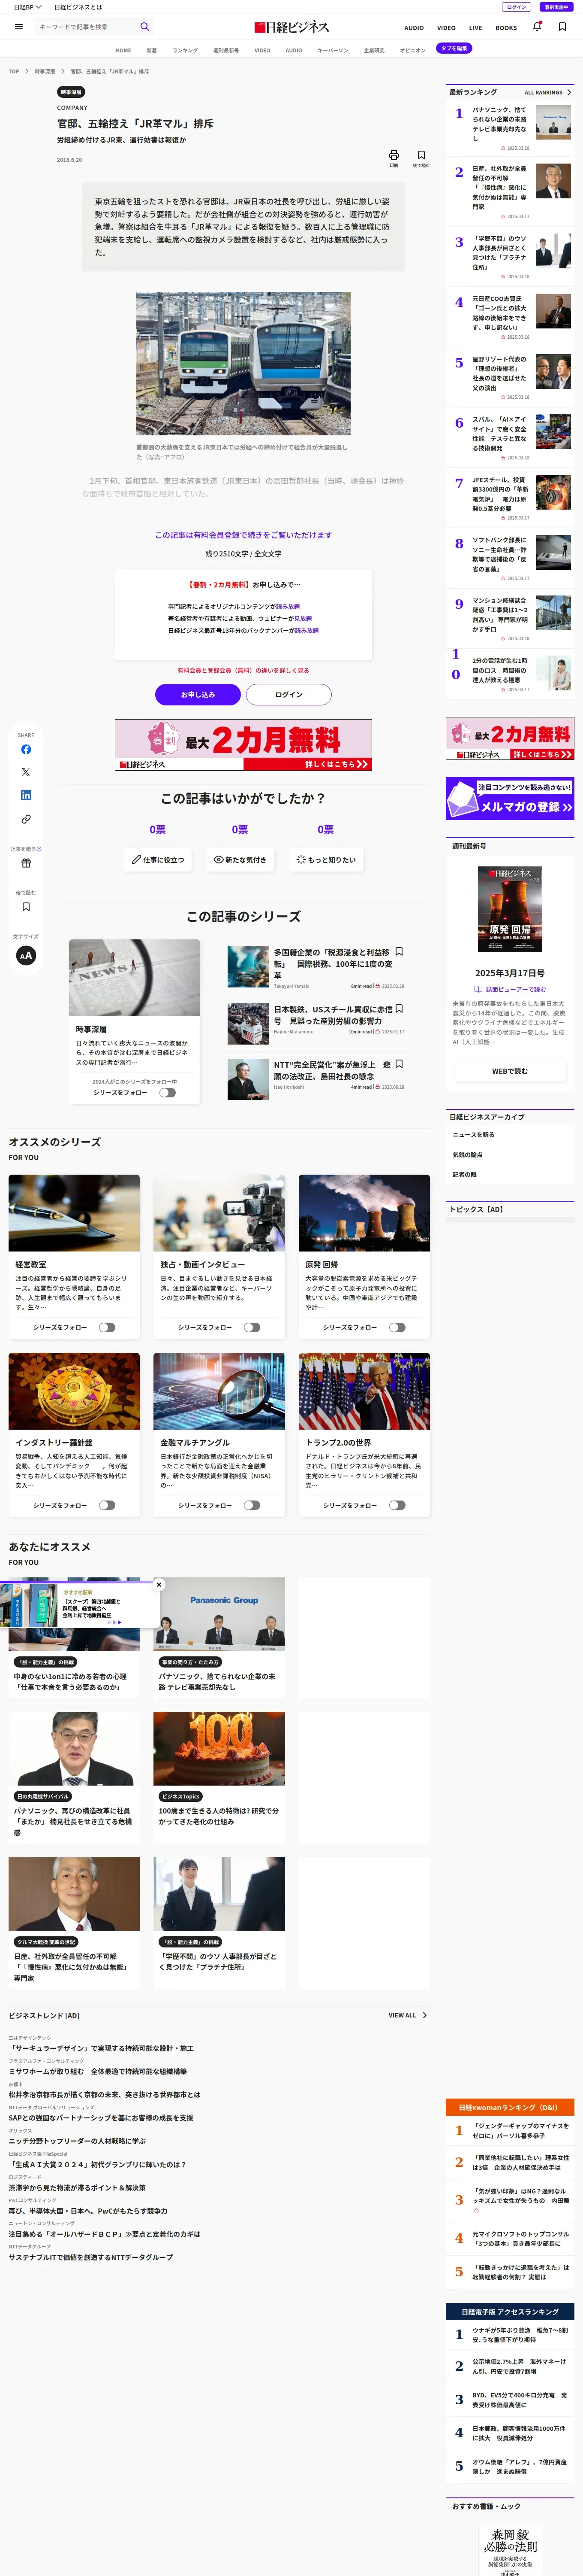Toggle follow for トランプ2.0の世界 series
Viewport: 583px width, 2576px height.
point(397,1505)
